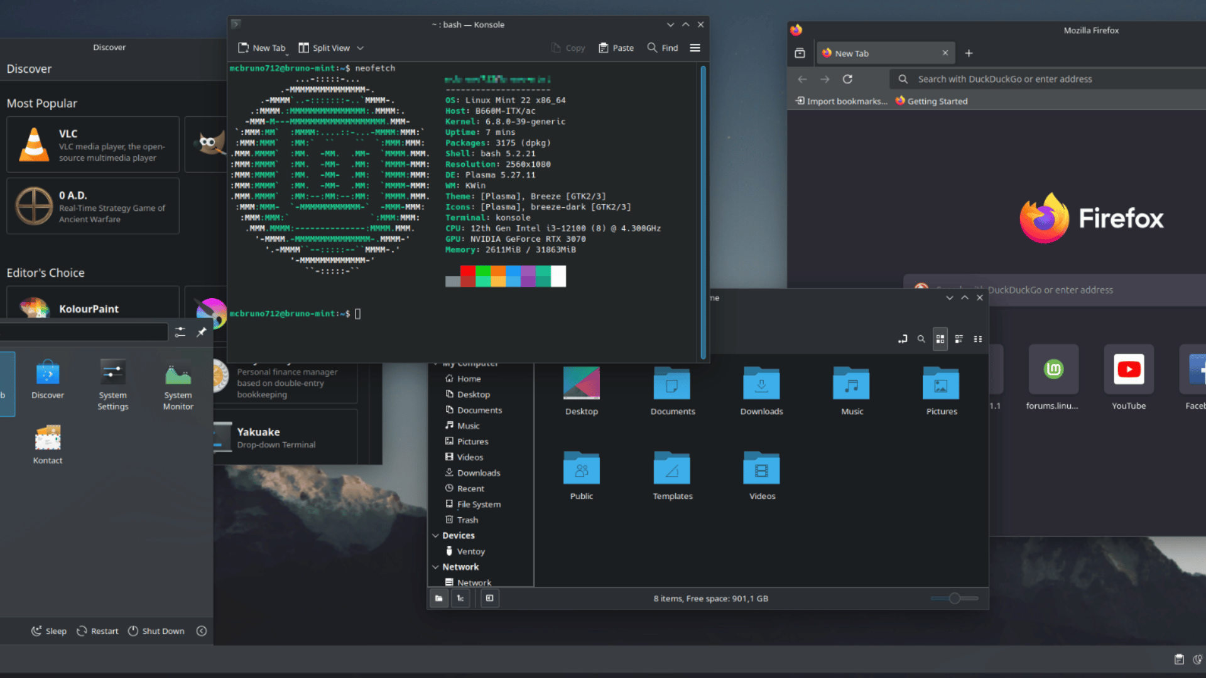Viewport: 1206px width, 678px height.
Task: Click the Shut Down button
Action: pyautogui.click(x=156, y=631)
